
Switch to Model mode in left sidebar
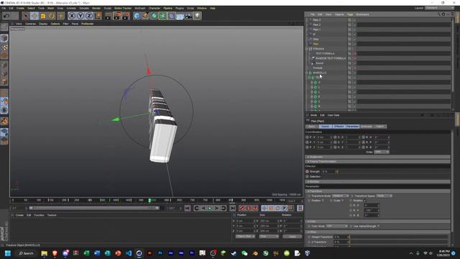point(4,38)
